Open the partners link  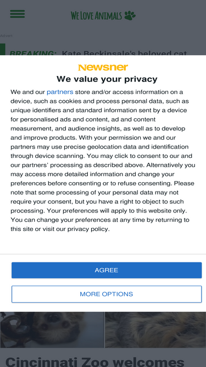(60, 92)
